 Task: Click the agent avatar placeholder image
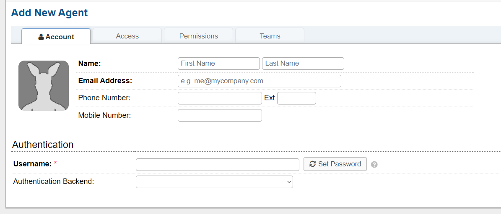click(x=44, y=86)
